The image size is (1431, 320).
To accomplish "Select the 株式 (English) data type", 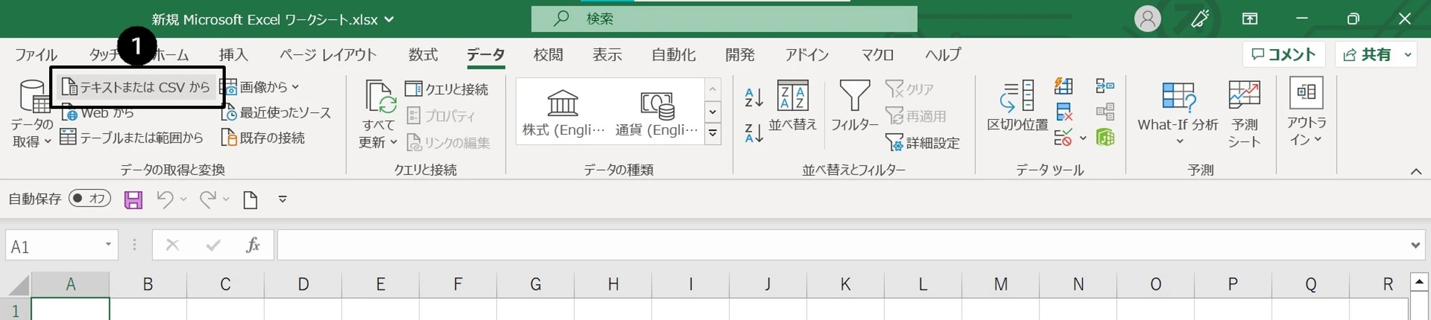I will [563, 112].
